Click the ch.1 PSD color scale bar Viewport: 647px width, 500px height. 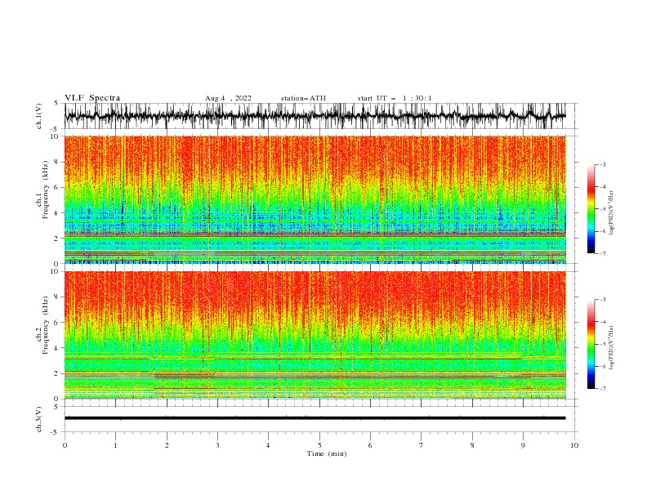coord(591,209)
